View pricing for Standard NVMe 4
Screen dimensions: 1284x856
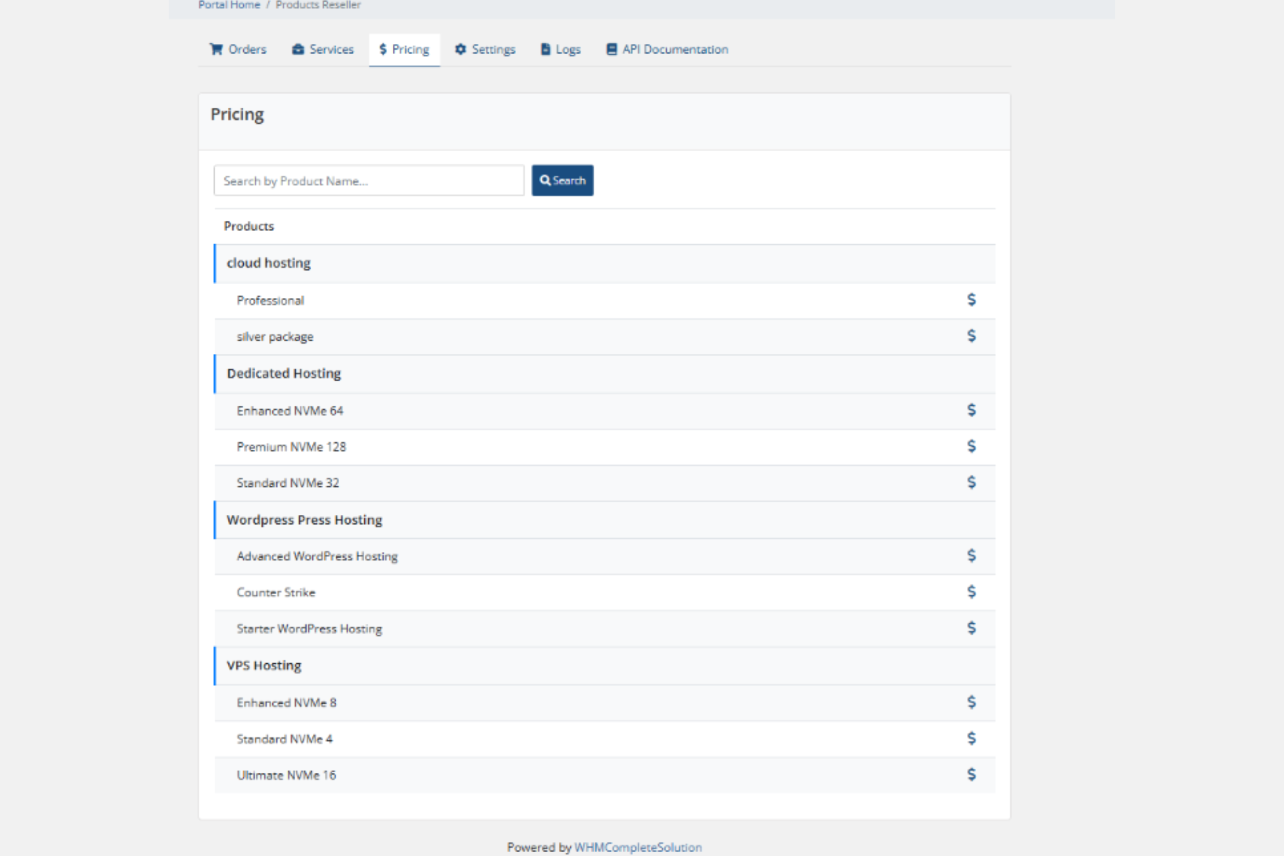[x=971, y=738]
